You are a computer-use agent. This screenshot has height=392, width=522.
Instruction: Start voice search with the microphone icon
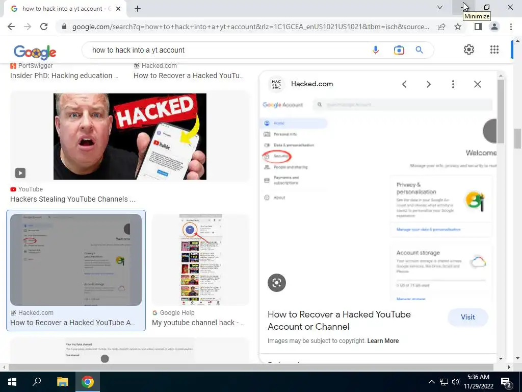pyautogui.click(x=376, y=50)
